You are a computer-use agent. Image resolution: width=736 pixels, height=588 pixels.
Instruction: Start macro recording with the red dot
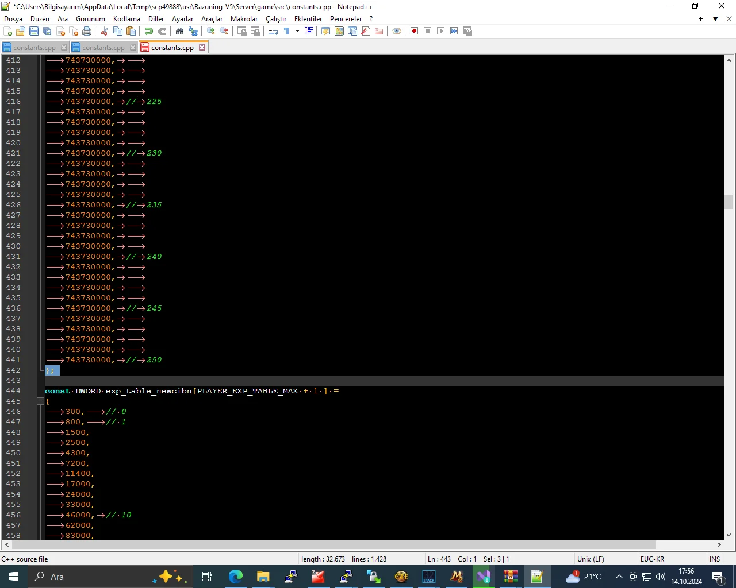pos(414,31)
